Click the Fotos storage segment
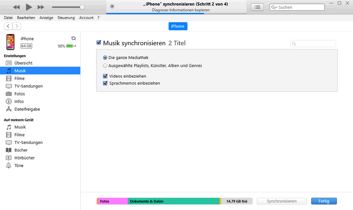This screenshot has width=353, height=210. point(113,201)
